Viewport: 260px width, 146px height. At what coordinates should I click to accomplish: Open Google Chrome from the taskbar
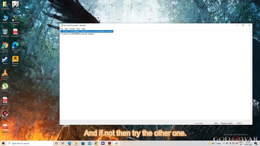[x=96, y=143]
